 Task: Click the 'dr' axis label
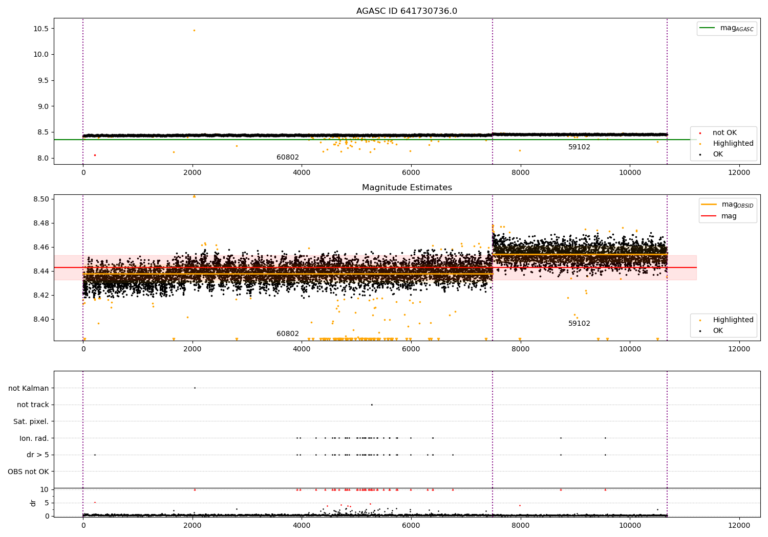click(33, 503)
